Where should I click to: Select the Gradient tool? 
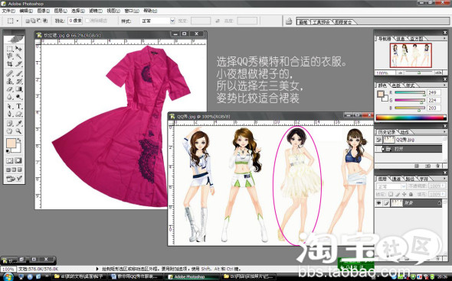[x=18, y=89]
